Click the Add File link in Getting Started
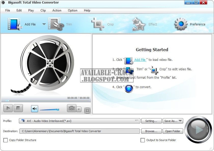214x151 pixels. coord(140,60)
